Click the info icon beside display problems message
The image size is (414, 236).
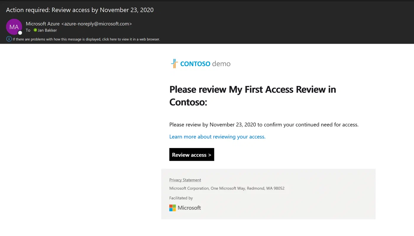(9, 39)
